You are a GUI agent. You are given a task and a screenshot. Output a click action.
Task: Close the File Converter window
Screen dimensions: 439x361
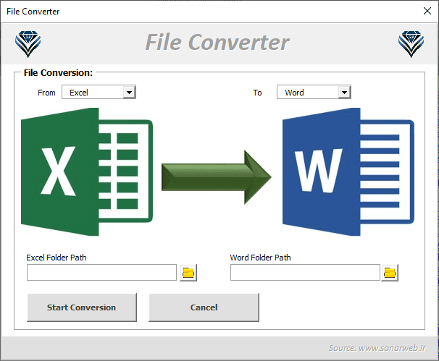(427, 11)
